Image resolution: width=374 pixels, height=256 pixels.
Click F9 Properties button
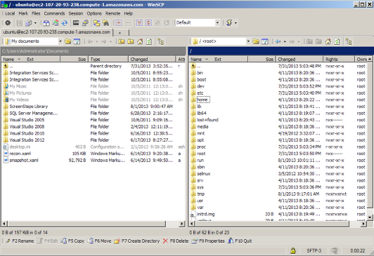tap(208, 241)
